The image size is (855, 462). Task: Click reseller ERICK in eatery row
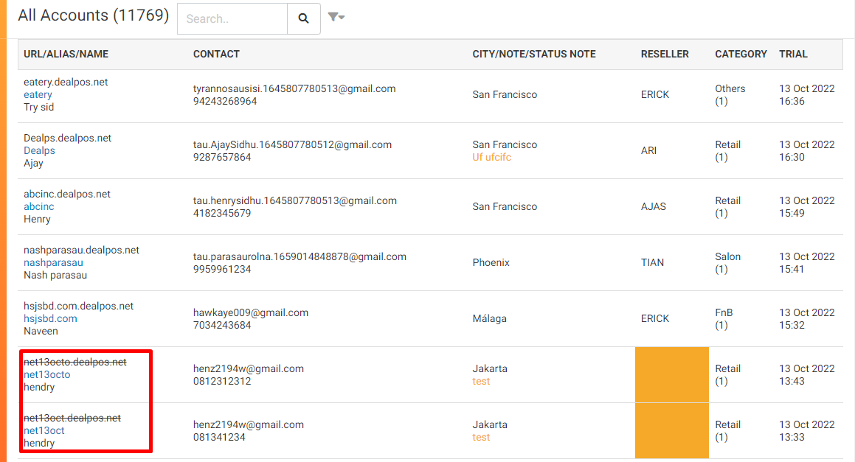pos(655,95)
